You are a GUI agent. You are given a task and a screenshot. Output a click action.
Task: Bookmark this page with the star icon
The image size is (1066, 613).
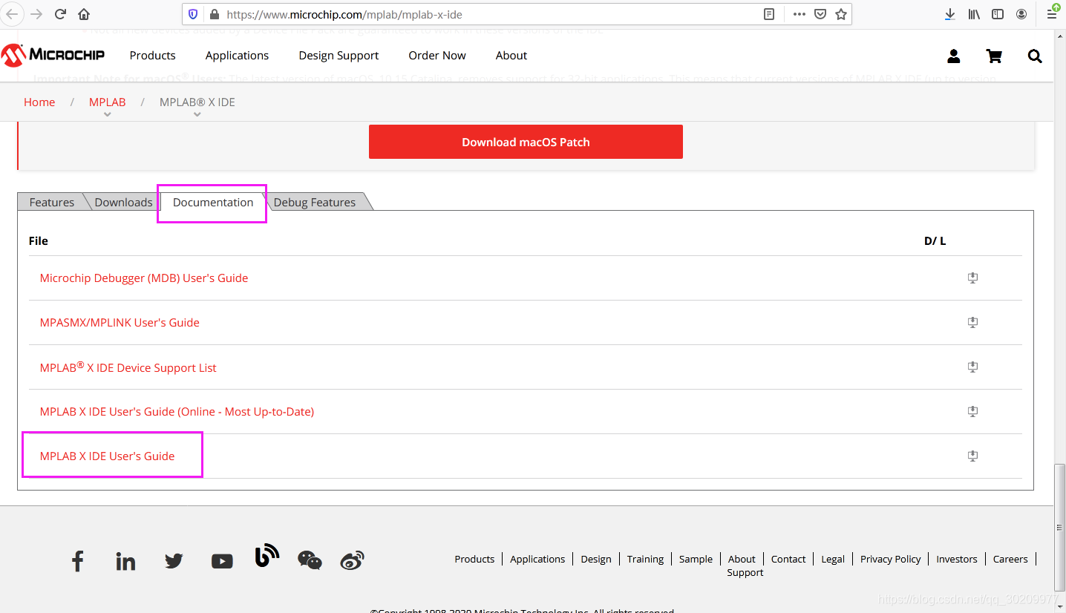841,14
